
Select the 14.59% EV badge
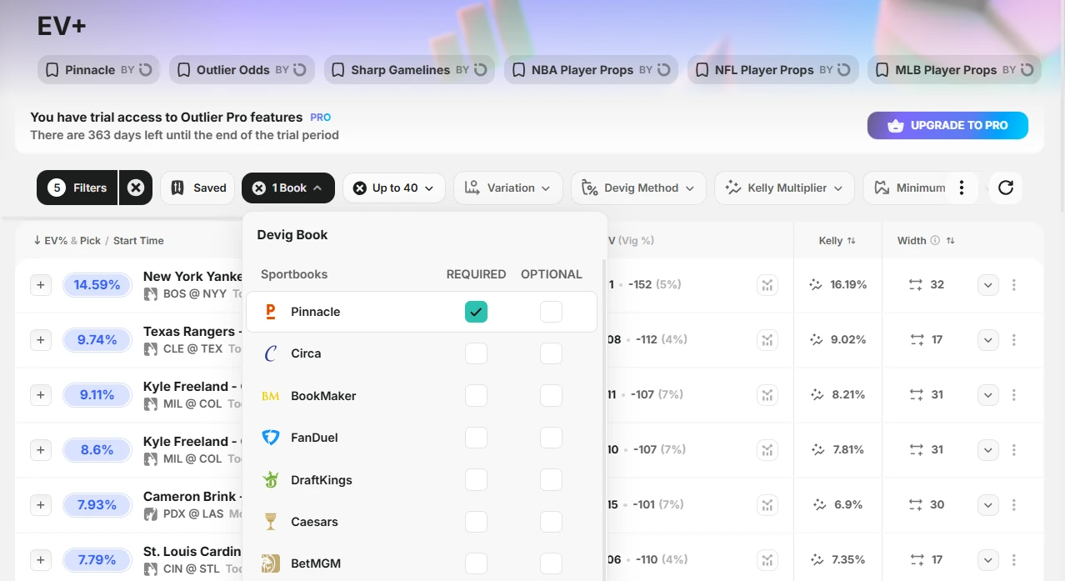pos(97,285)
